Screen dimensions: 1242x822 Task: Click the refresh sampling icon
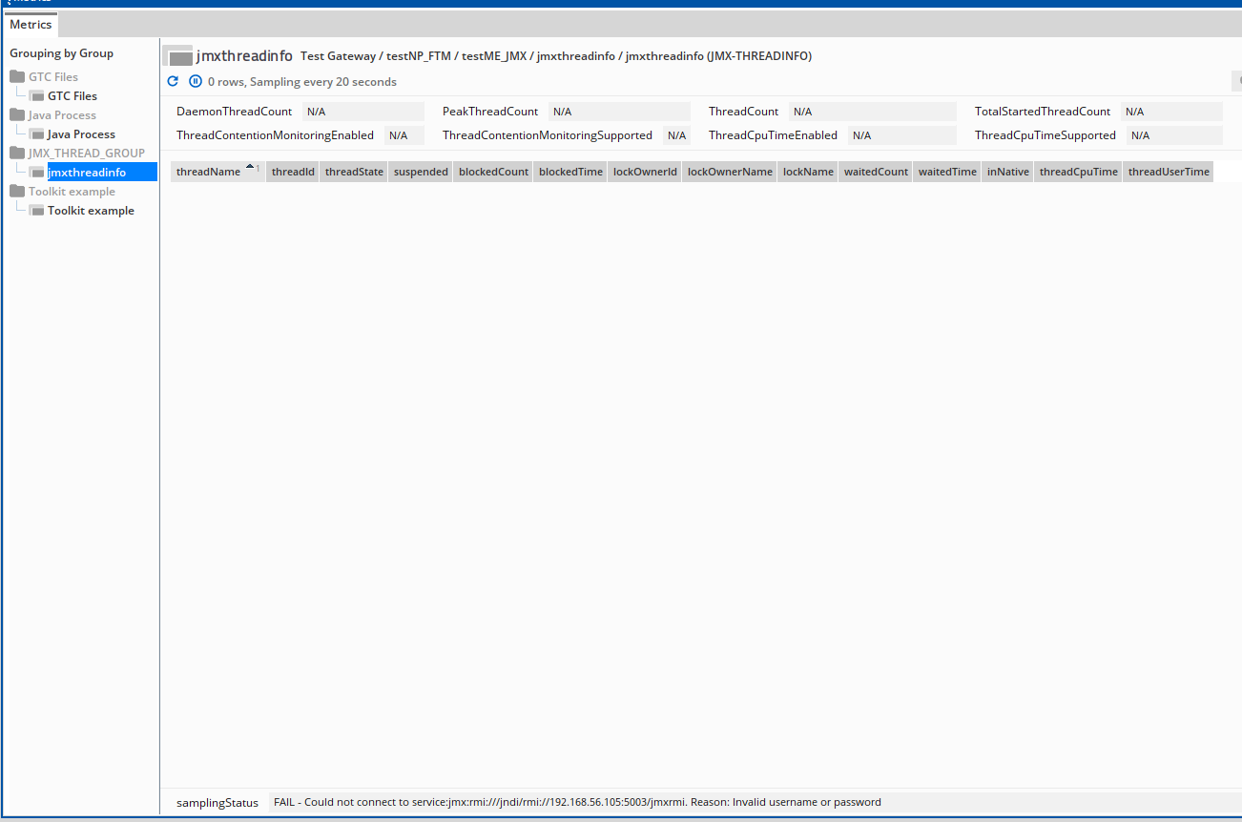[x=173, y=82]
